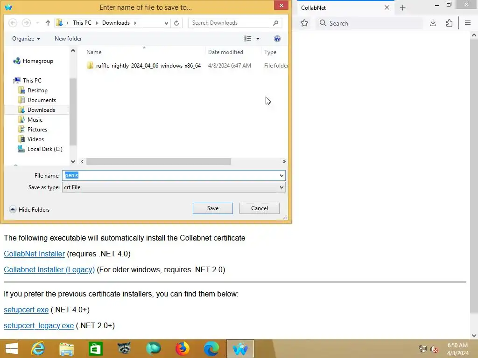The image size is (478, 358).
Task: Refresh the Downloads folder listing
Action: coord(176,23)
